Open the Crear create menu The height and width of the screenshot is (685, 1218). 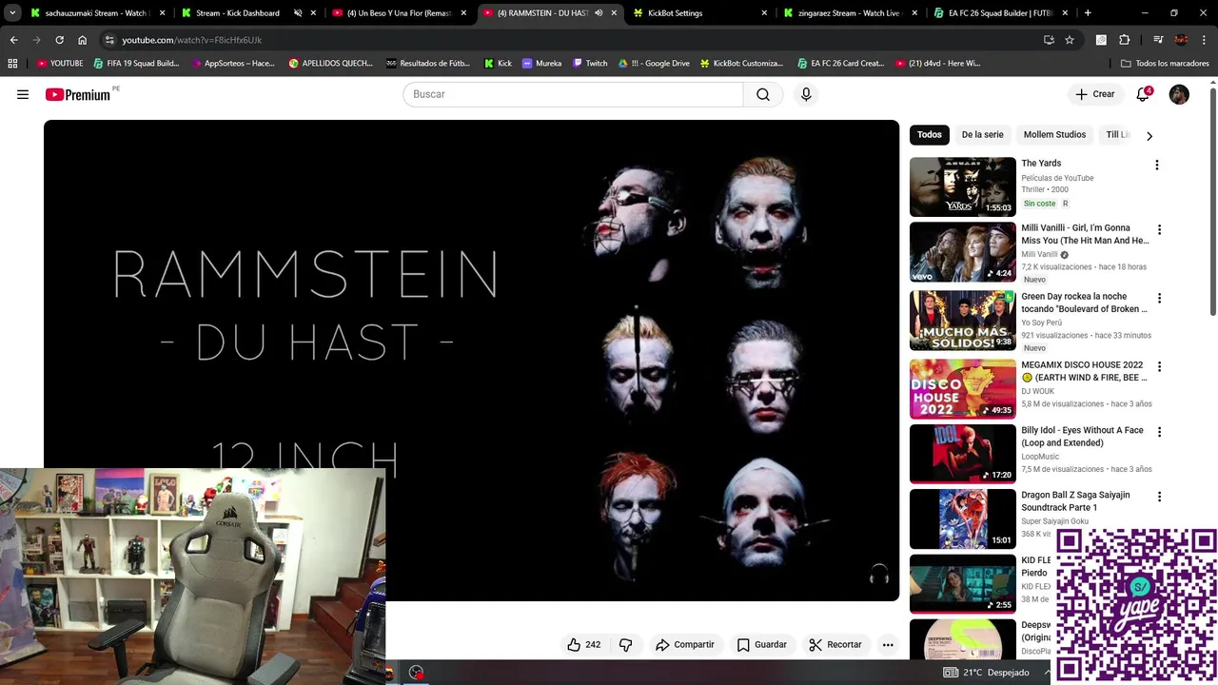1094,94
